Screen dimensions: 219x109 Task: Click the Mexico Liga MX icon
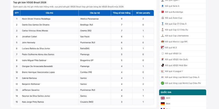point(162,42)
